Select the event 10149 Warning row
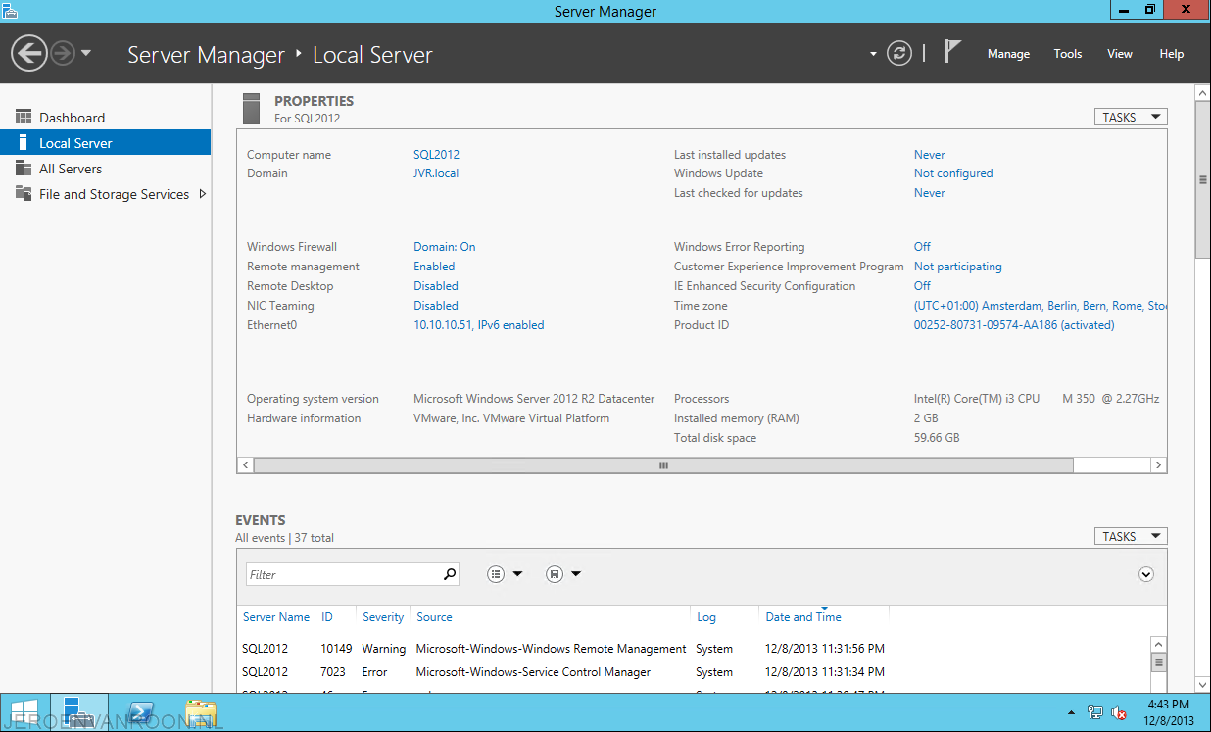Image resolution: width=1211 pixels, height=732 pixels. click(x=694, y=649)
